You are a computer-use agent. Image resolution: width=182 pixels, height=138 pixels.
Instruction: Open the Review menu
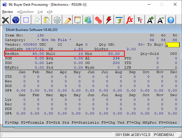tap(7, 12)
